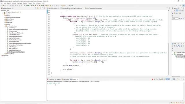Click the Debug bug icon in toolbar

click(x=25, y=5)
